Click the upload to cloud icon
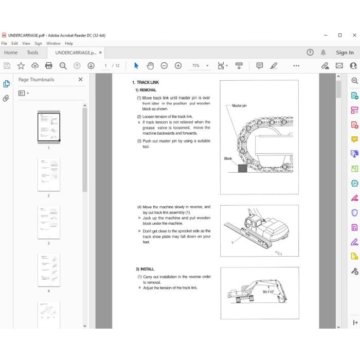The height and width of the screenshot is (360, 360). [x=35, y=66]
